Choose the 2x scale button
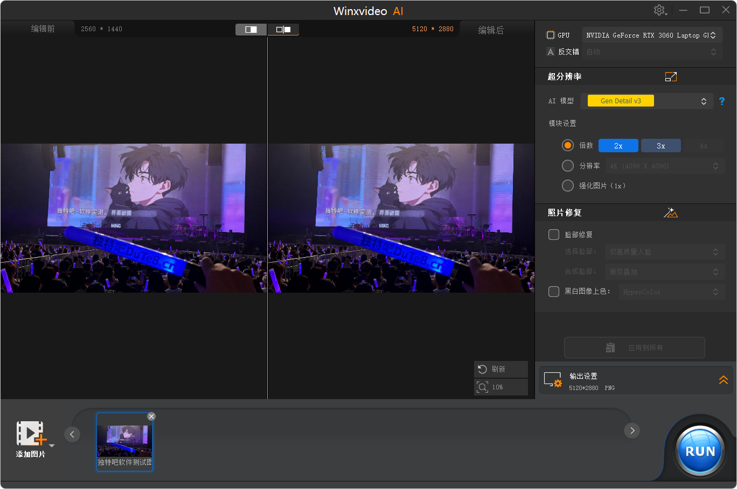This screenshot has height=489, width=737. tap(618, 146)
